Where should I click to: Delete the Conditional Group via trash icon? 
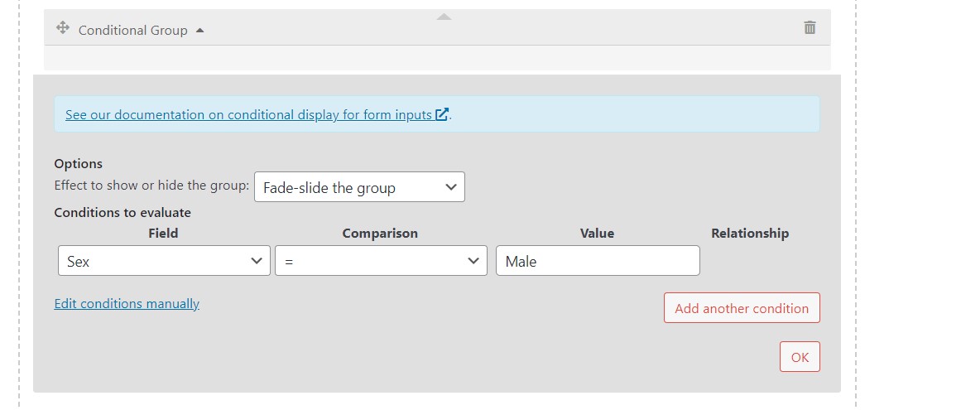pyautogui.click(x=810, y=27)
